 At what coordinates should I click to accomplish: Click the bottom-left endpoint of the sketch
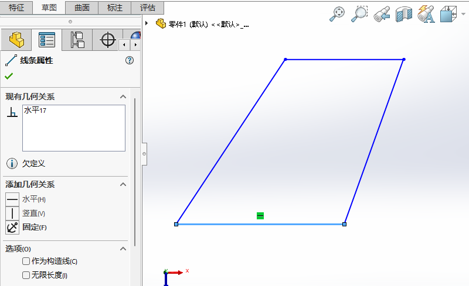176,224
